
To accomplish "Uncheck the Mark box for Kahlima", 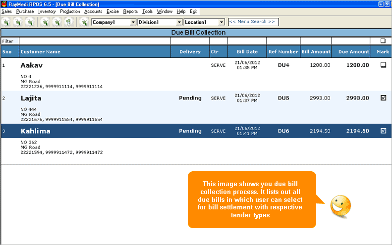I will tap(383, 131).
